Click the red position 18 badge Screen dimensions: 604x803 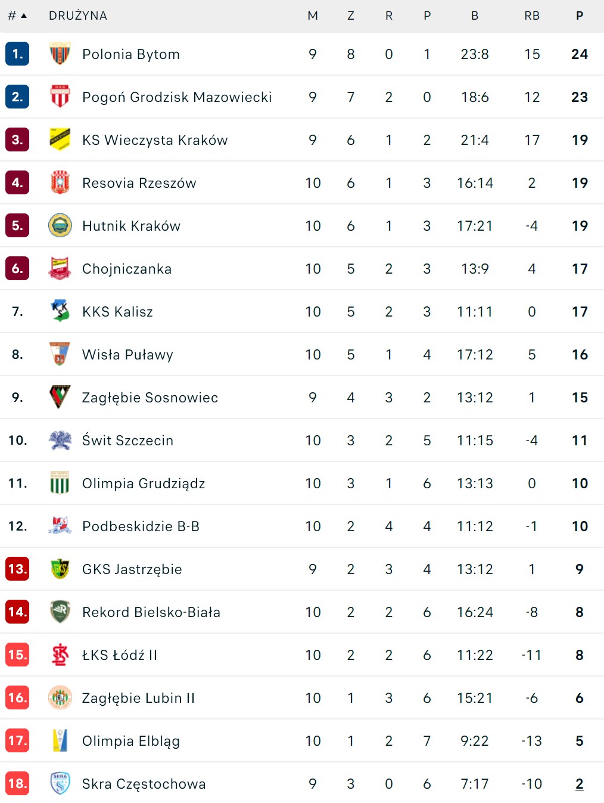pos(17,783)
